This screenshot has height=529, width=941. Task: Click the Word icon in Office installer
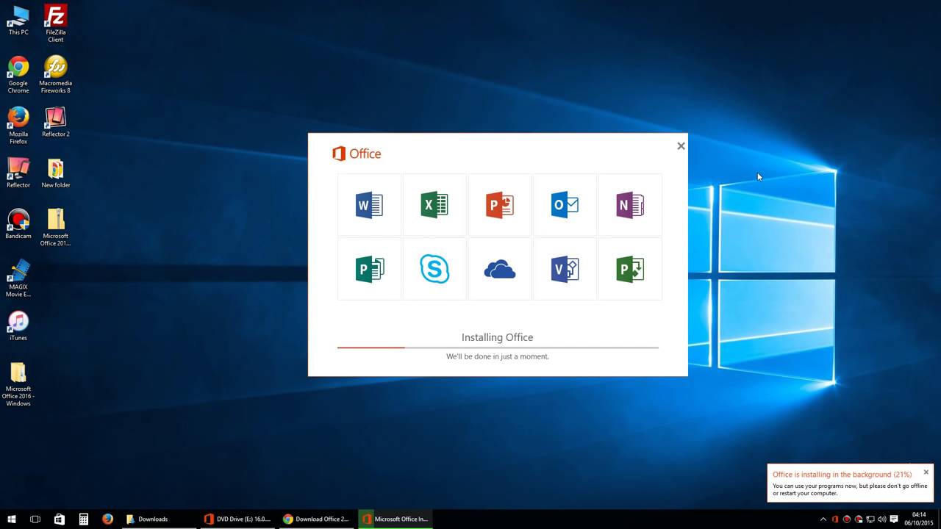coord(369,205)
